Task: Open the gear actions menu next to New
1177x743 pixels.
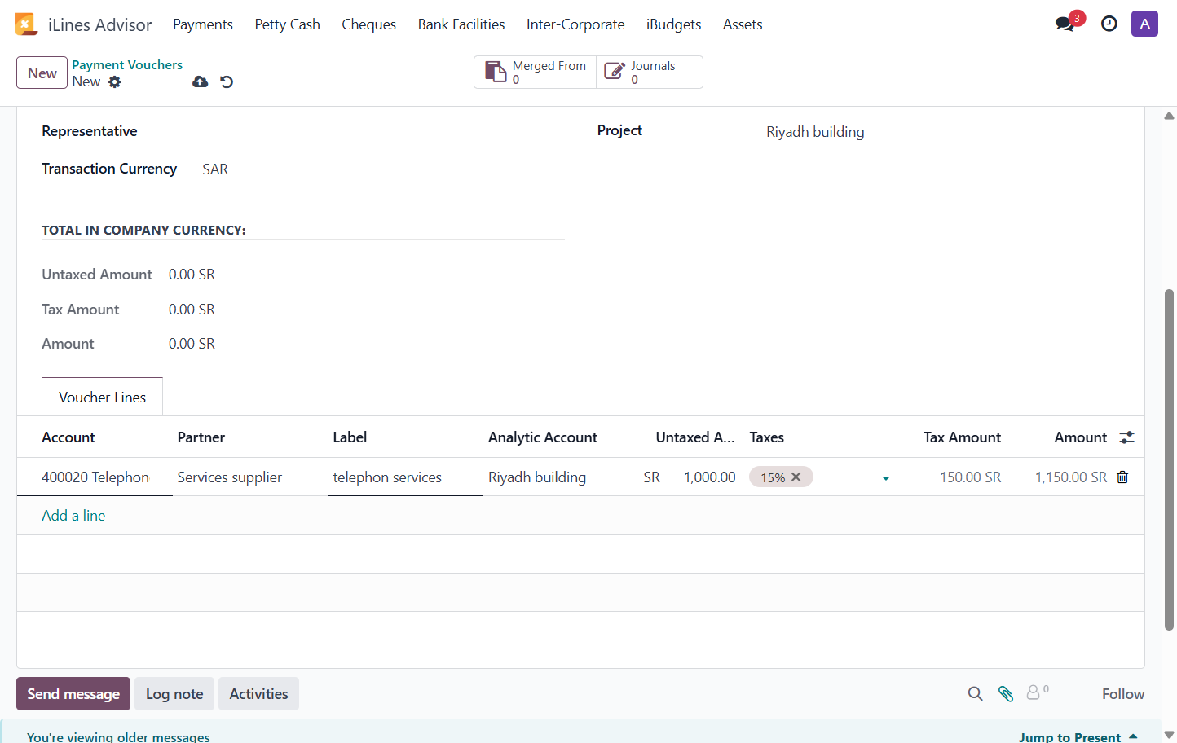Action: coord(115,81)
